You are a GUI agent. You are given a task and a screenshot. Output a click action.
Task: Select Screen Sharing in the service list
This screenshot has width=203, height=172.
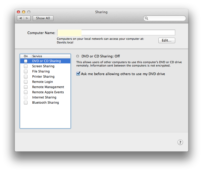click(45, 66)
